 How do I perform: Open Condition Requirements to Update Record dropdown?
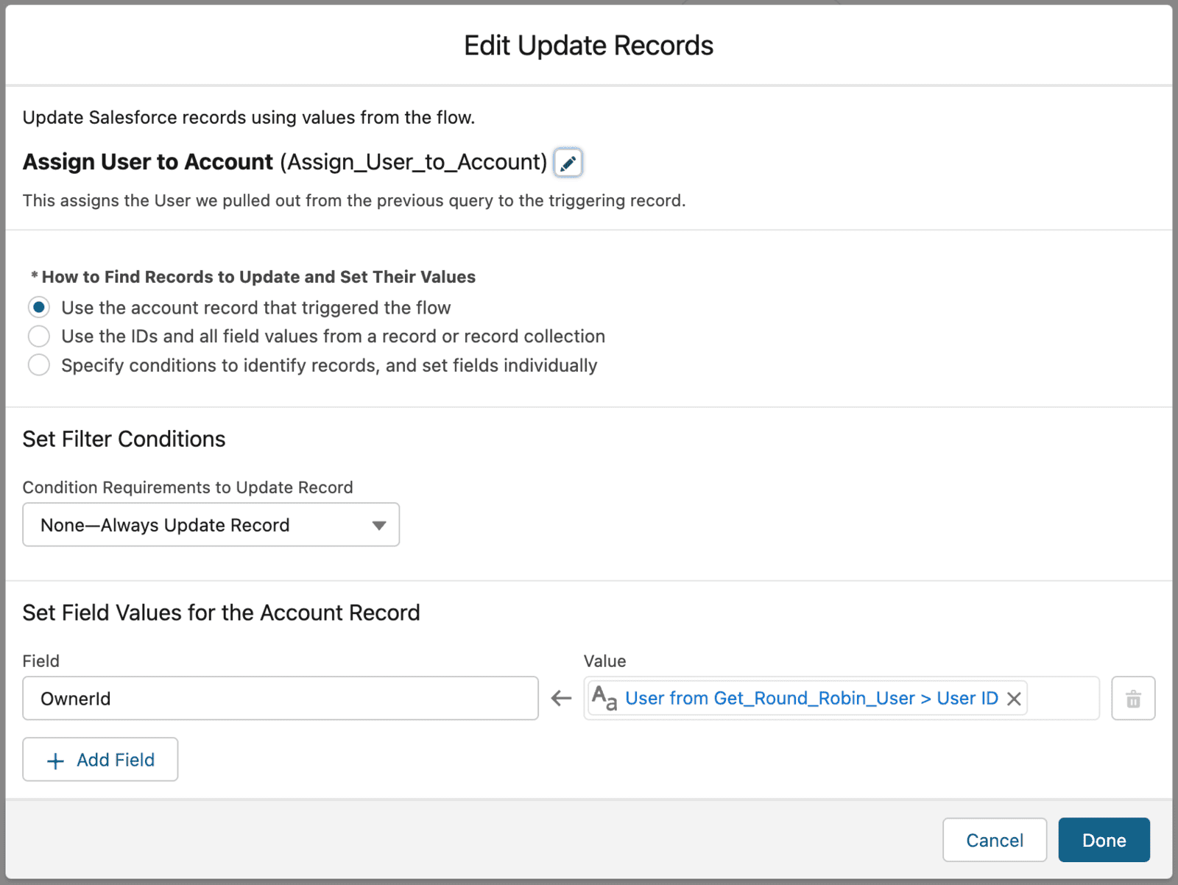(211, 525)
